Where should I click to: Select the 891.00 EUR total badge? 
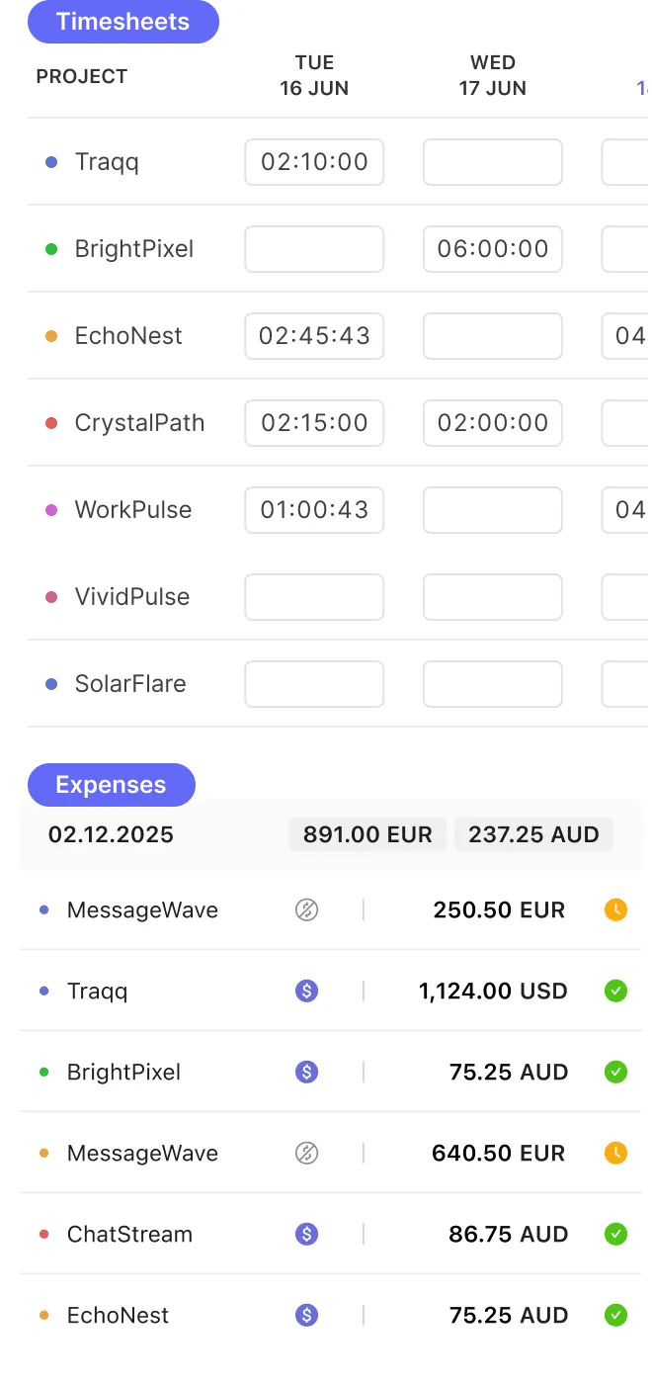(367, 834)
